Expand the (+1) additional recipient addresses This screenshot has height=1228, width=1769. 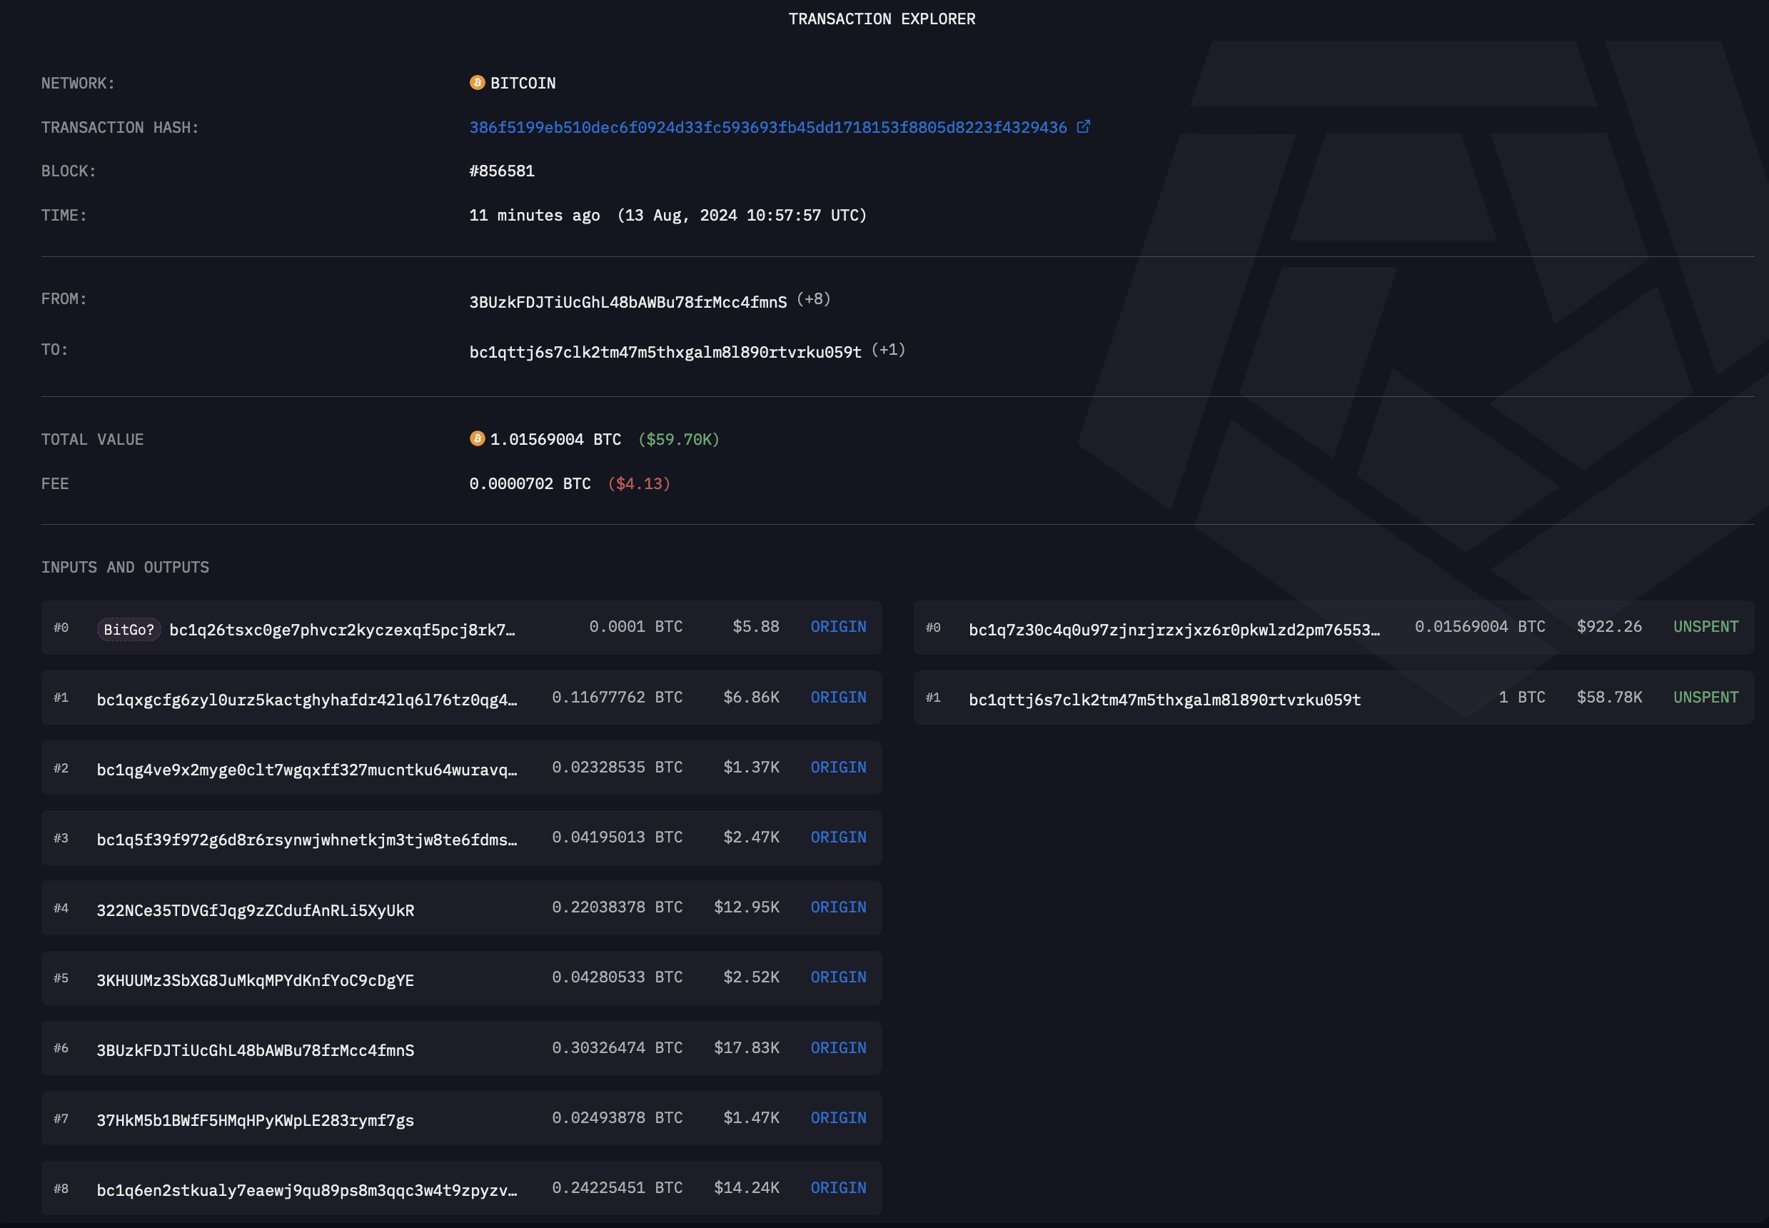click(x=888, y=350)
